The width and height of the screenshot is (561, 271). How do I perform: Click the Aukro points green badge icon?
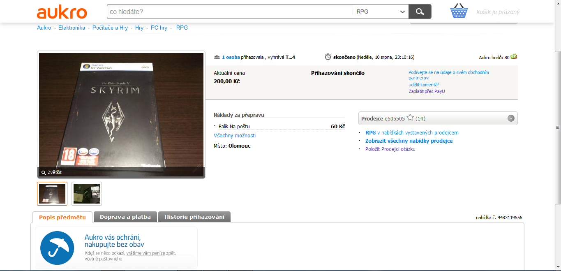tap(514, 57)
